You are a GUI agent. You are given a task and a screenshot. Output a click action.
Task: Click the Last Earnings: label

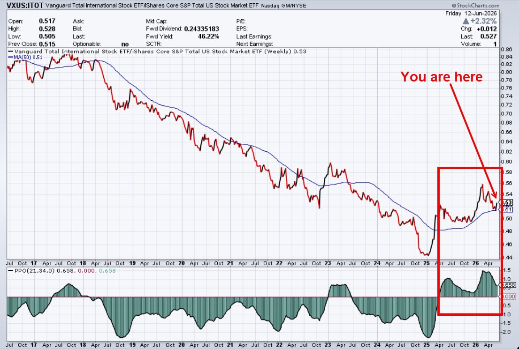[x=254, y=37]
